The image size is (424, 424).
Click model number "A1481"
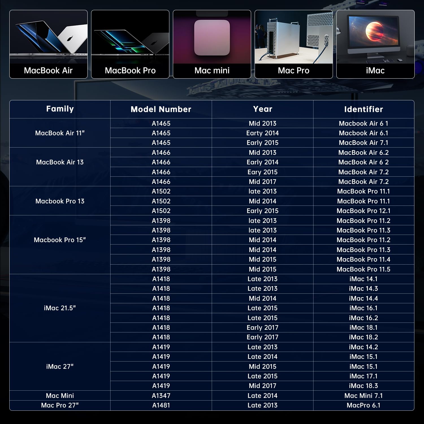(x=161, y=405)
